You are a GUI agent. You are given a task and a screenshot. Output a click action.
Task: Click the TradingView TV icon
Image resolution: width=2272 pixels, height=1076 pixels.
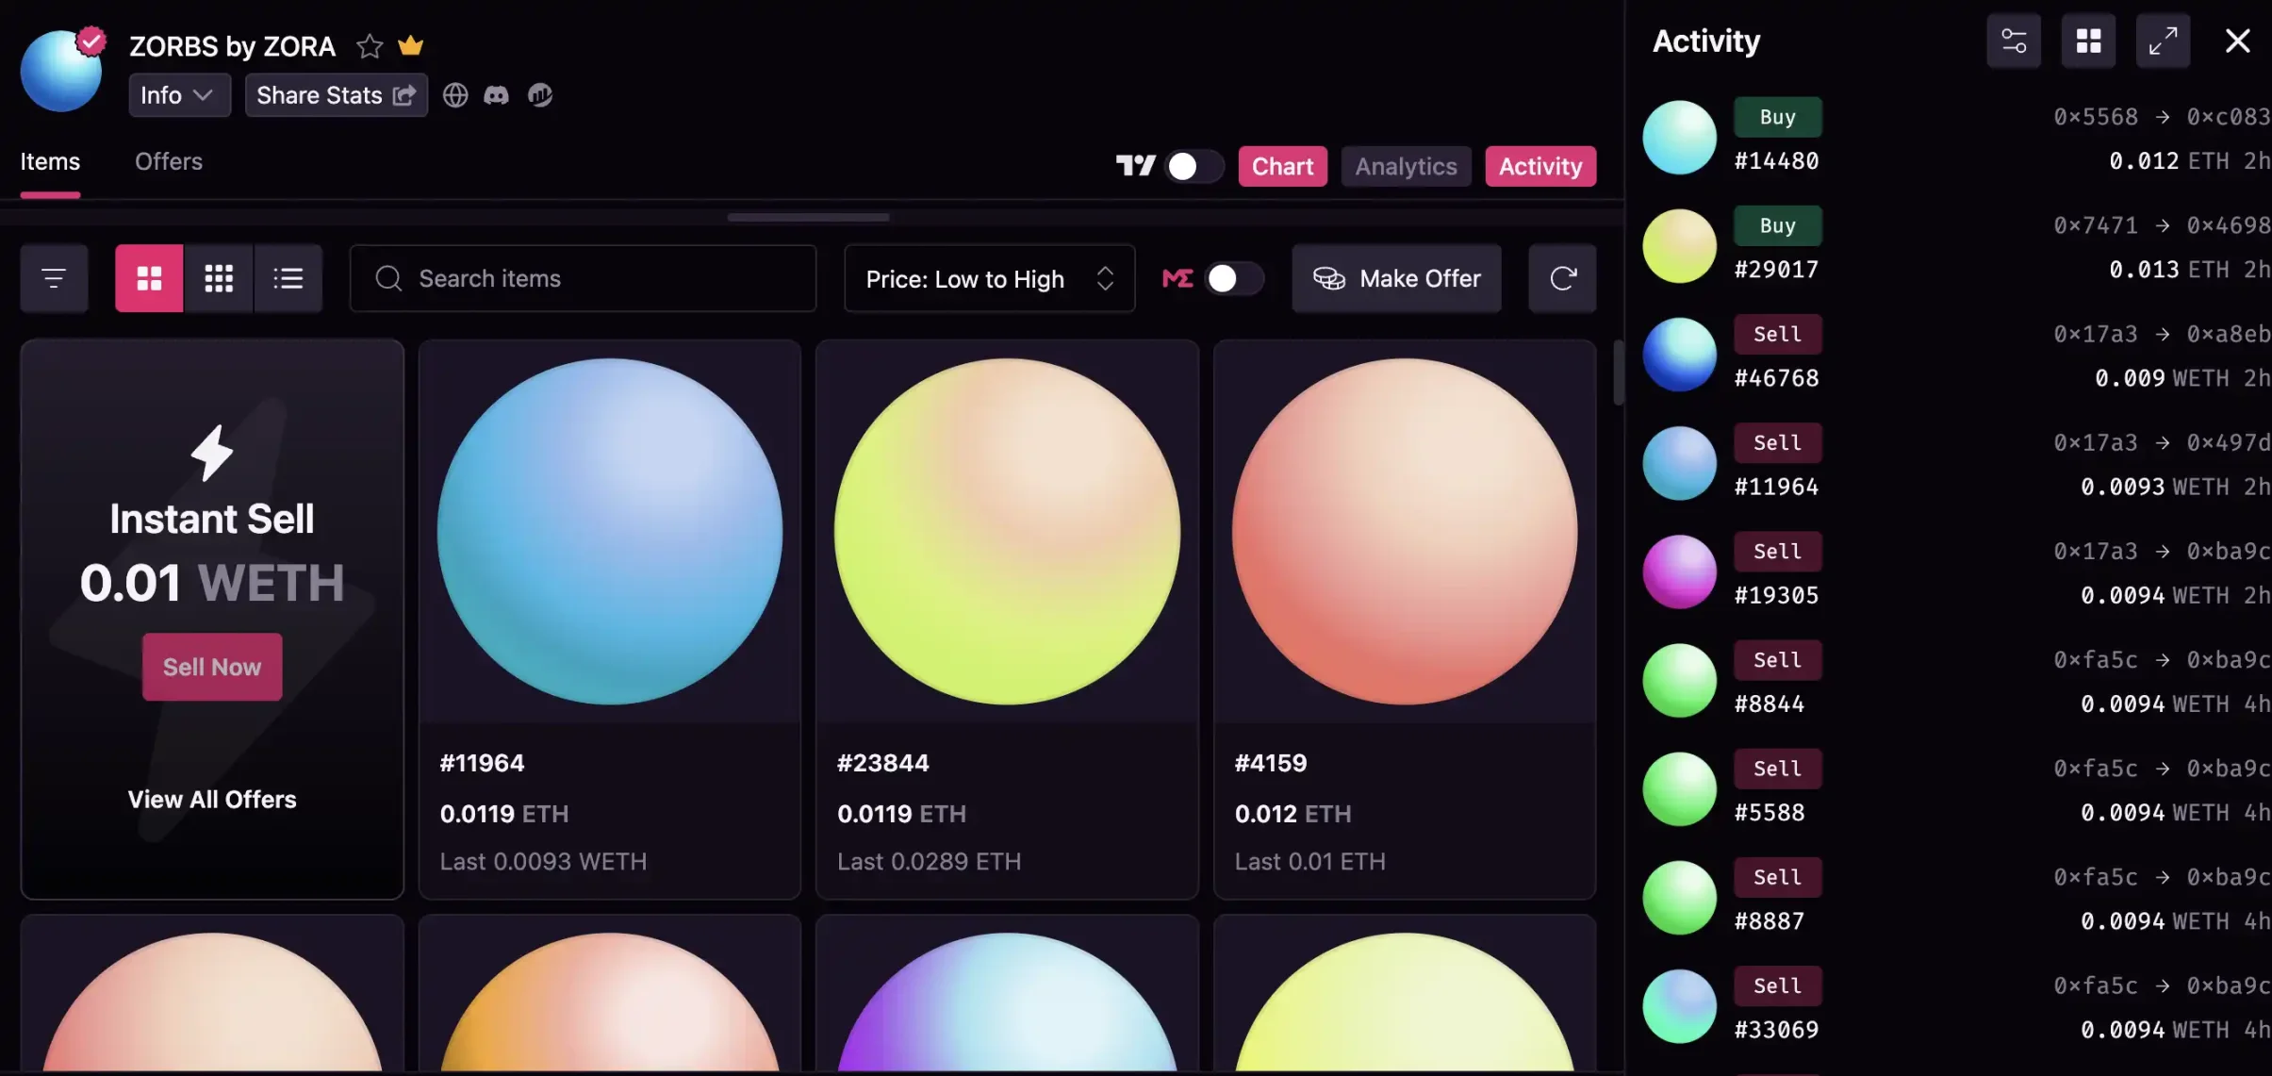[1136, 165]
